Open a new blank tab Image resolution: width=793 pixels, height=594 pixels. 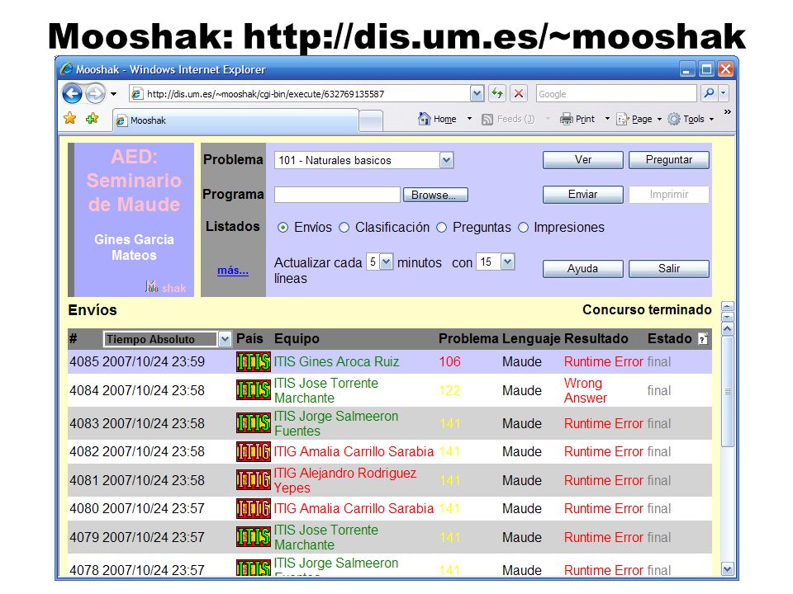pos(371,121)
